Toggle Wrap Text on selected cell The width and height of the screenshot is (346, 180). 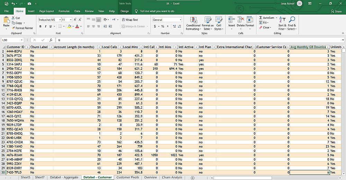pos(129,20)
